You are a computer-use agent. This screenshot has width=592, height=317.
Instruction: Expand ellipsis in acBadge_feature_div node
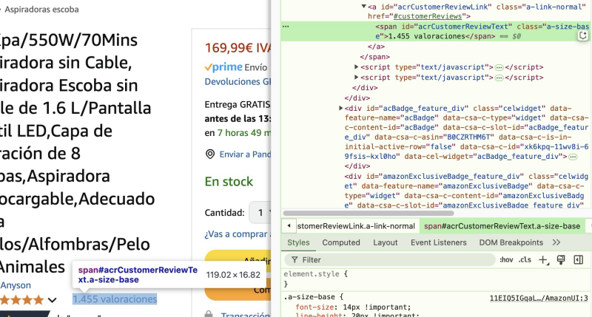tap(573, 157)
